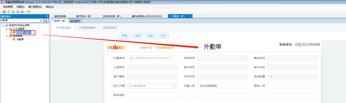The height and width of the screenshot is (103, 346).
Task: Switch to the 投诉供应商（新） tab
Action: [112, 16]
